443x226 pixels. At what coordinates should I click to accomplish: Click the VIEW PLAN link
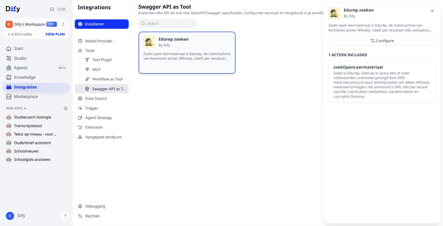(55, 34)
